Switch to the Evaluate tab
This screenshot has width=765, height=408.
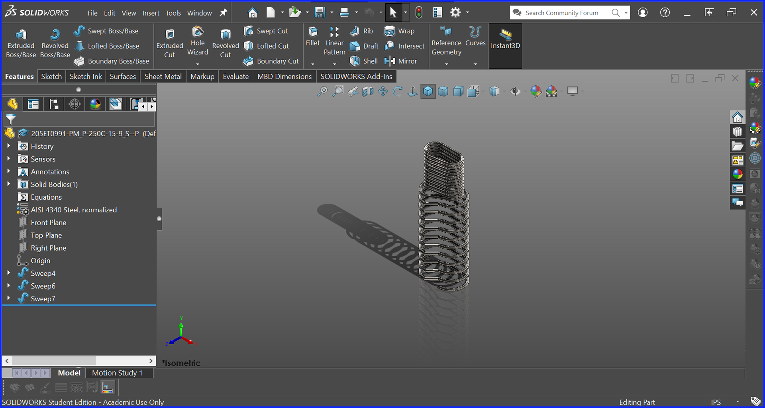[235, 76]
